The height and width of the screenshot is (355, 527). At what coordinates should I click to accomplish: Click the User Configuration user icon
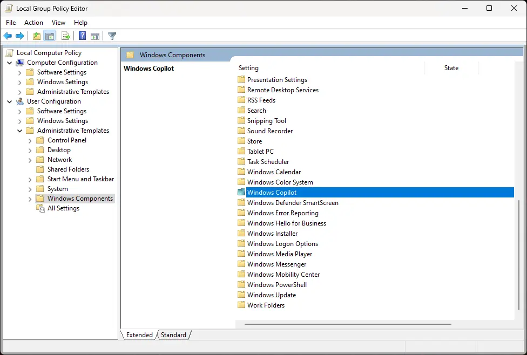pyautogui.click(x=20, y=101)
